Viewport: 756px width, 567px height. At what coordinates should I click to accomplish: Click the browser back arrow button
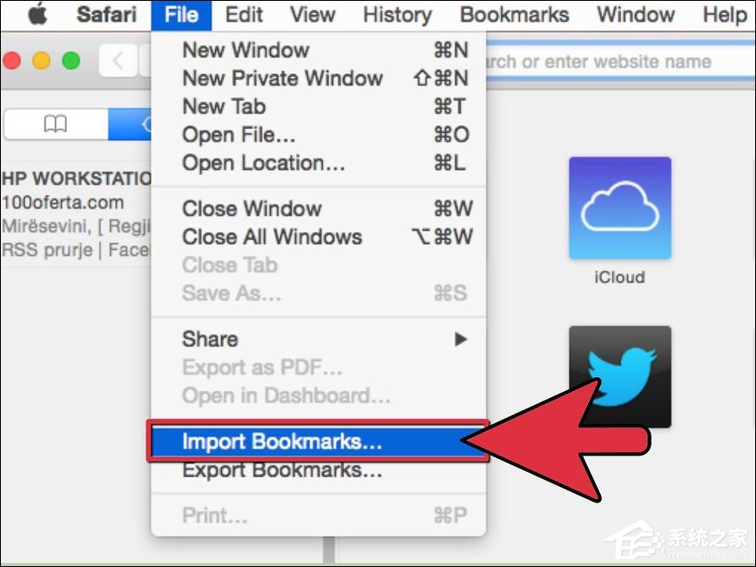(x=118, y=61)
